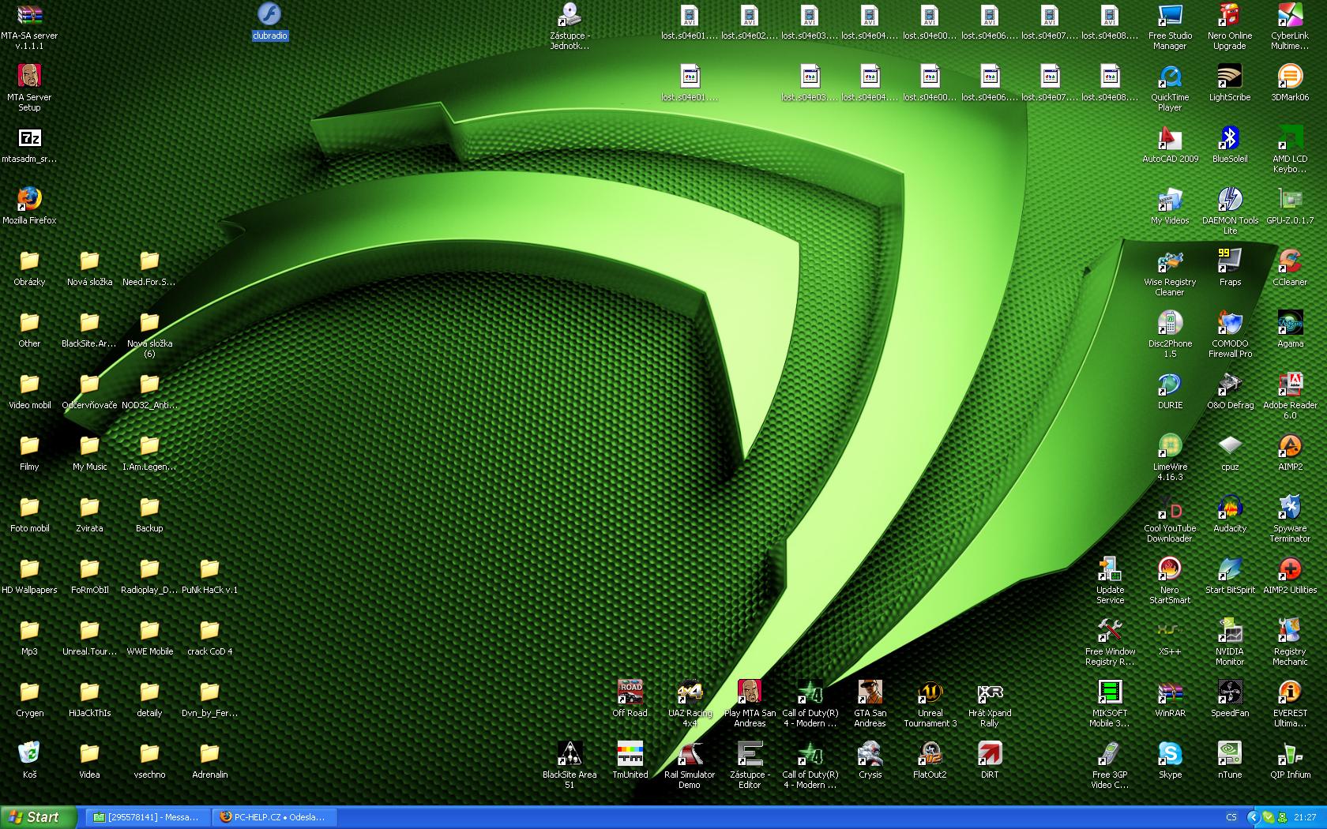Screen dimensions: 1327x829
Task: Select the WinRAR shortcut icon
Action: [x=1170, y=692]
